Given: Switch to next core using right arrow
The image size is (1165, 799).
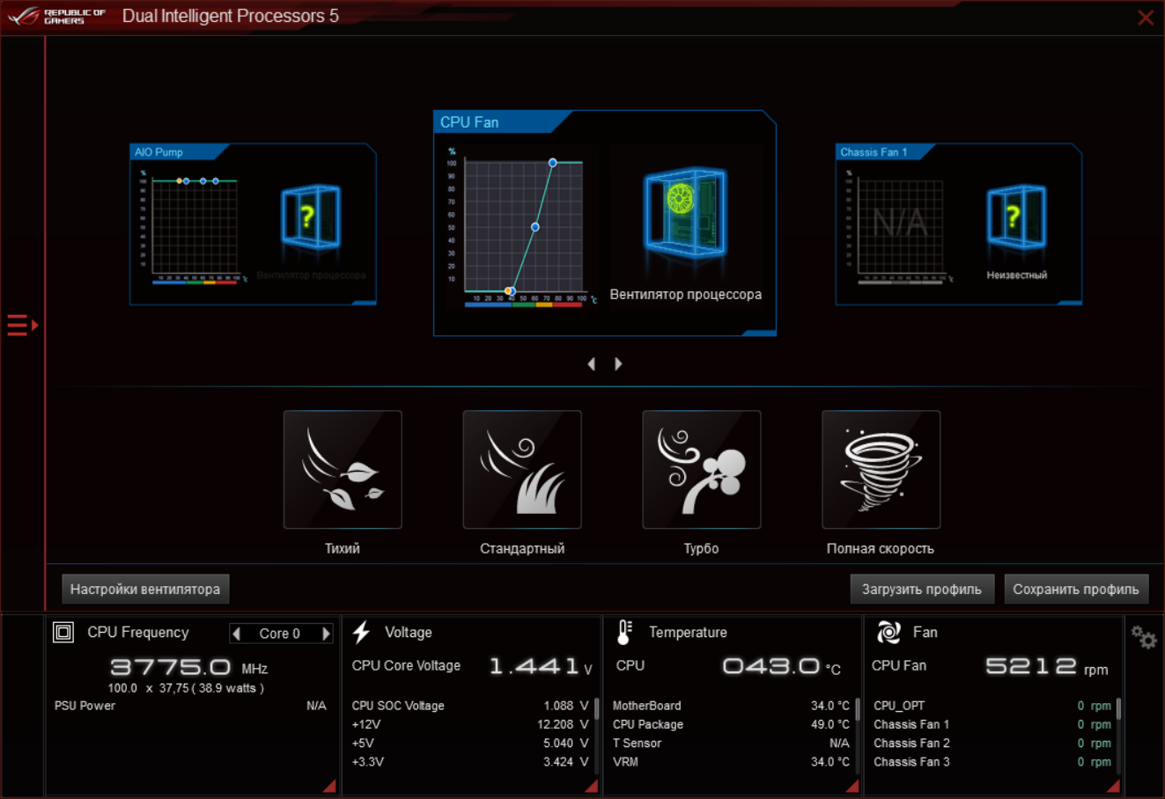Looking at the screenshot, I should click(x=326, y=634).
